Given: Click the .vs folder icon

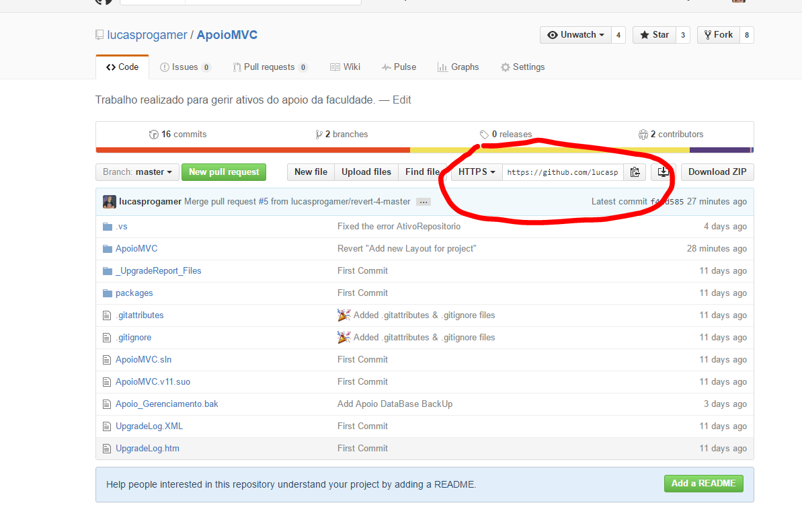Looking at the screenshot, I should (x=108, y=227).
